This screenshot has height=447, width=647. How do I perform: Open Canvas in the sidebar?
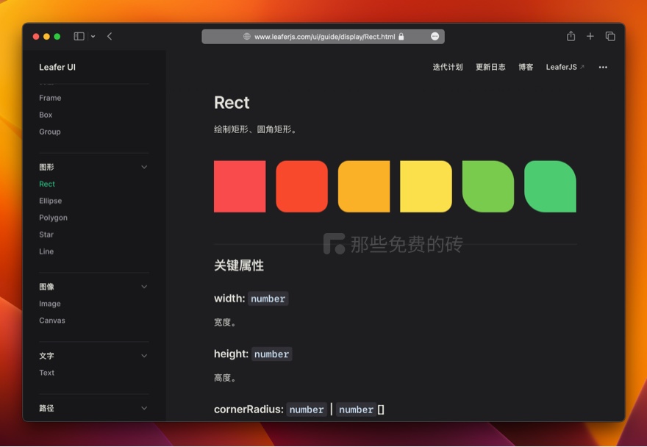click(x=52, y=321)
